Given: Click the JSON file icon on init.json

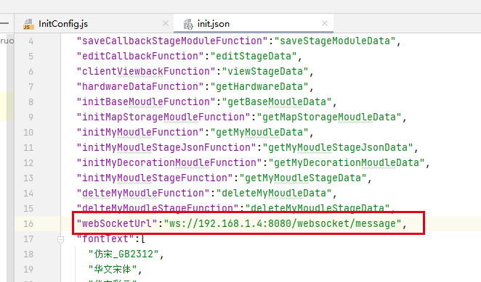Looking at the screenshot, I should (x=188, y=24).
